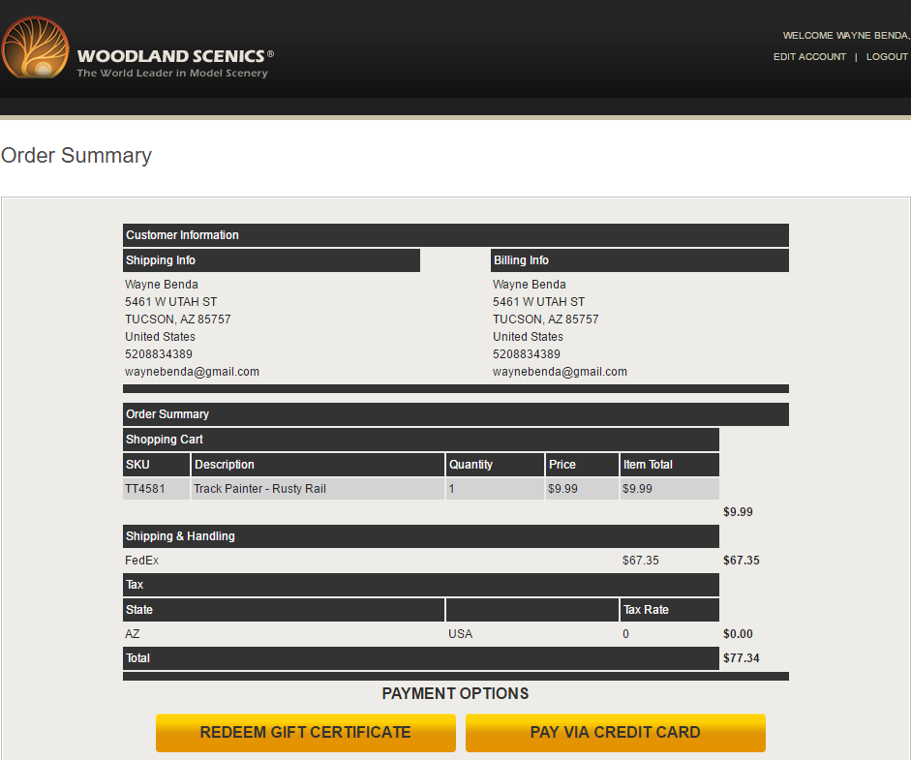
Task: Click the State column header
Action: pos(284,610)
